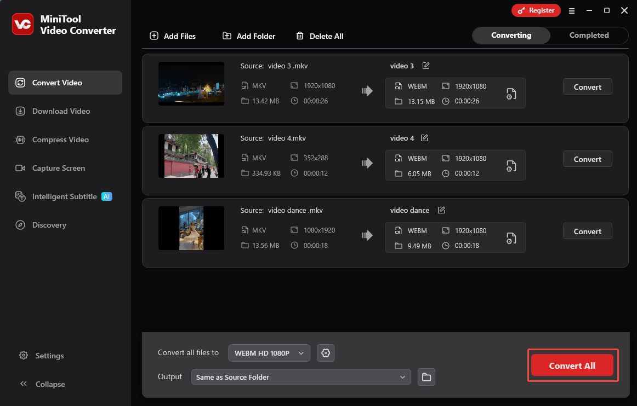Click Convert All to start conversion
Screen dimensions: 637x406
(x=572, y=366)
